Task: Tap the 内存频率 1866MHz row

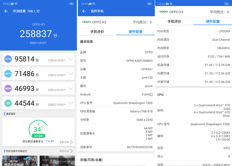Action: 194,48
